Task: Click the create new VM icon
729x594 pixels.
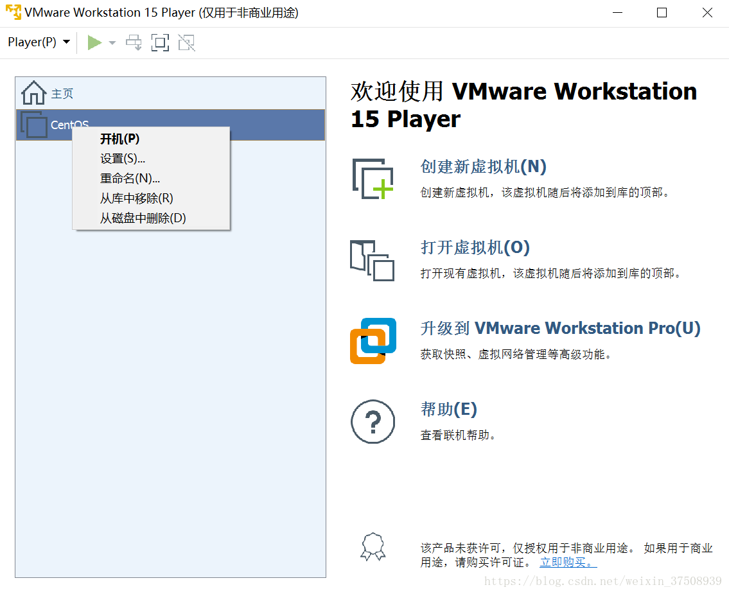Action: pos(373,179)
